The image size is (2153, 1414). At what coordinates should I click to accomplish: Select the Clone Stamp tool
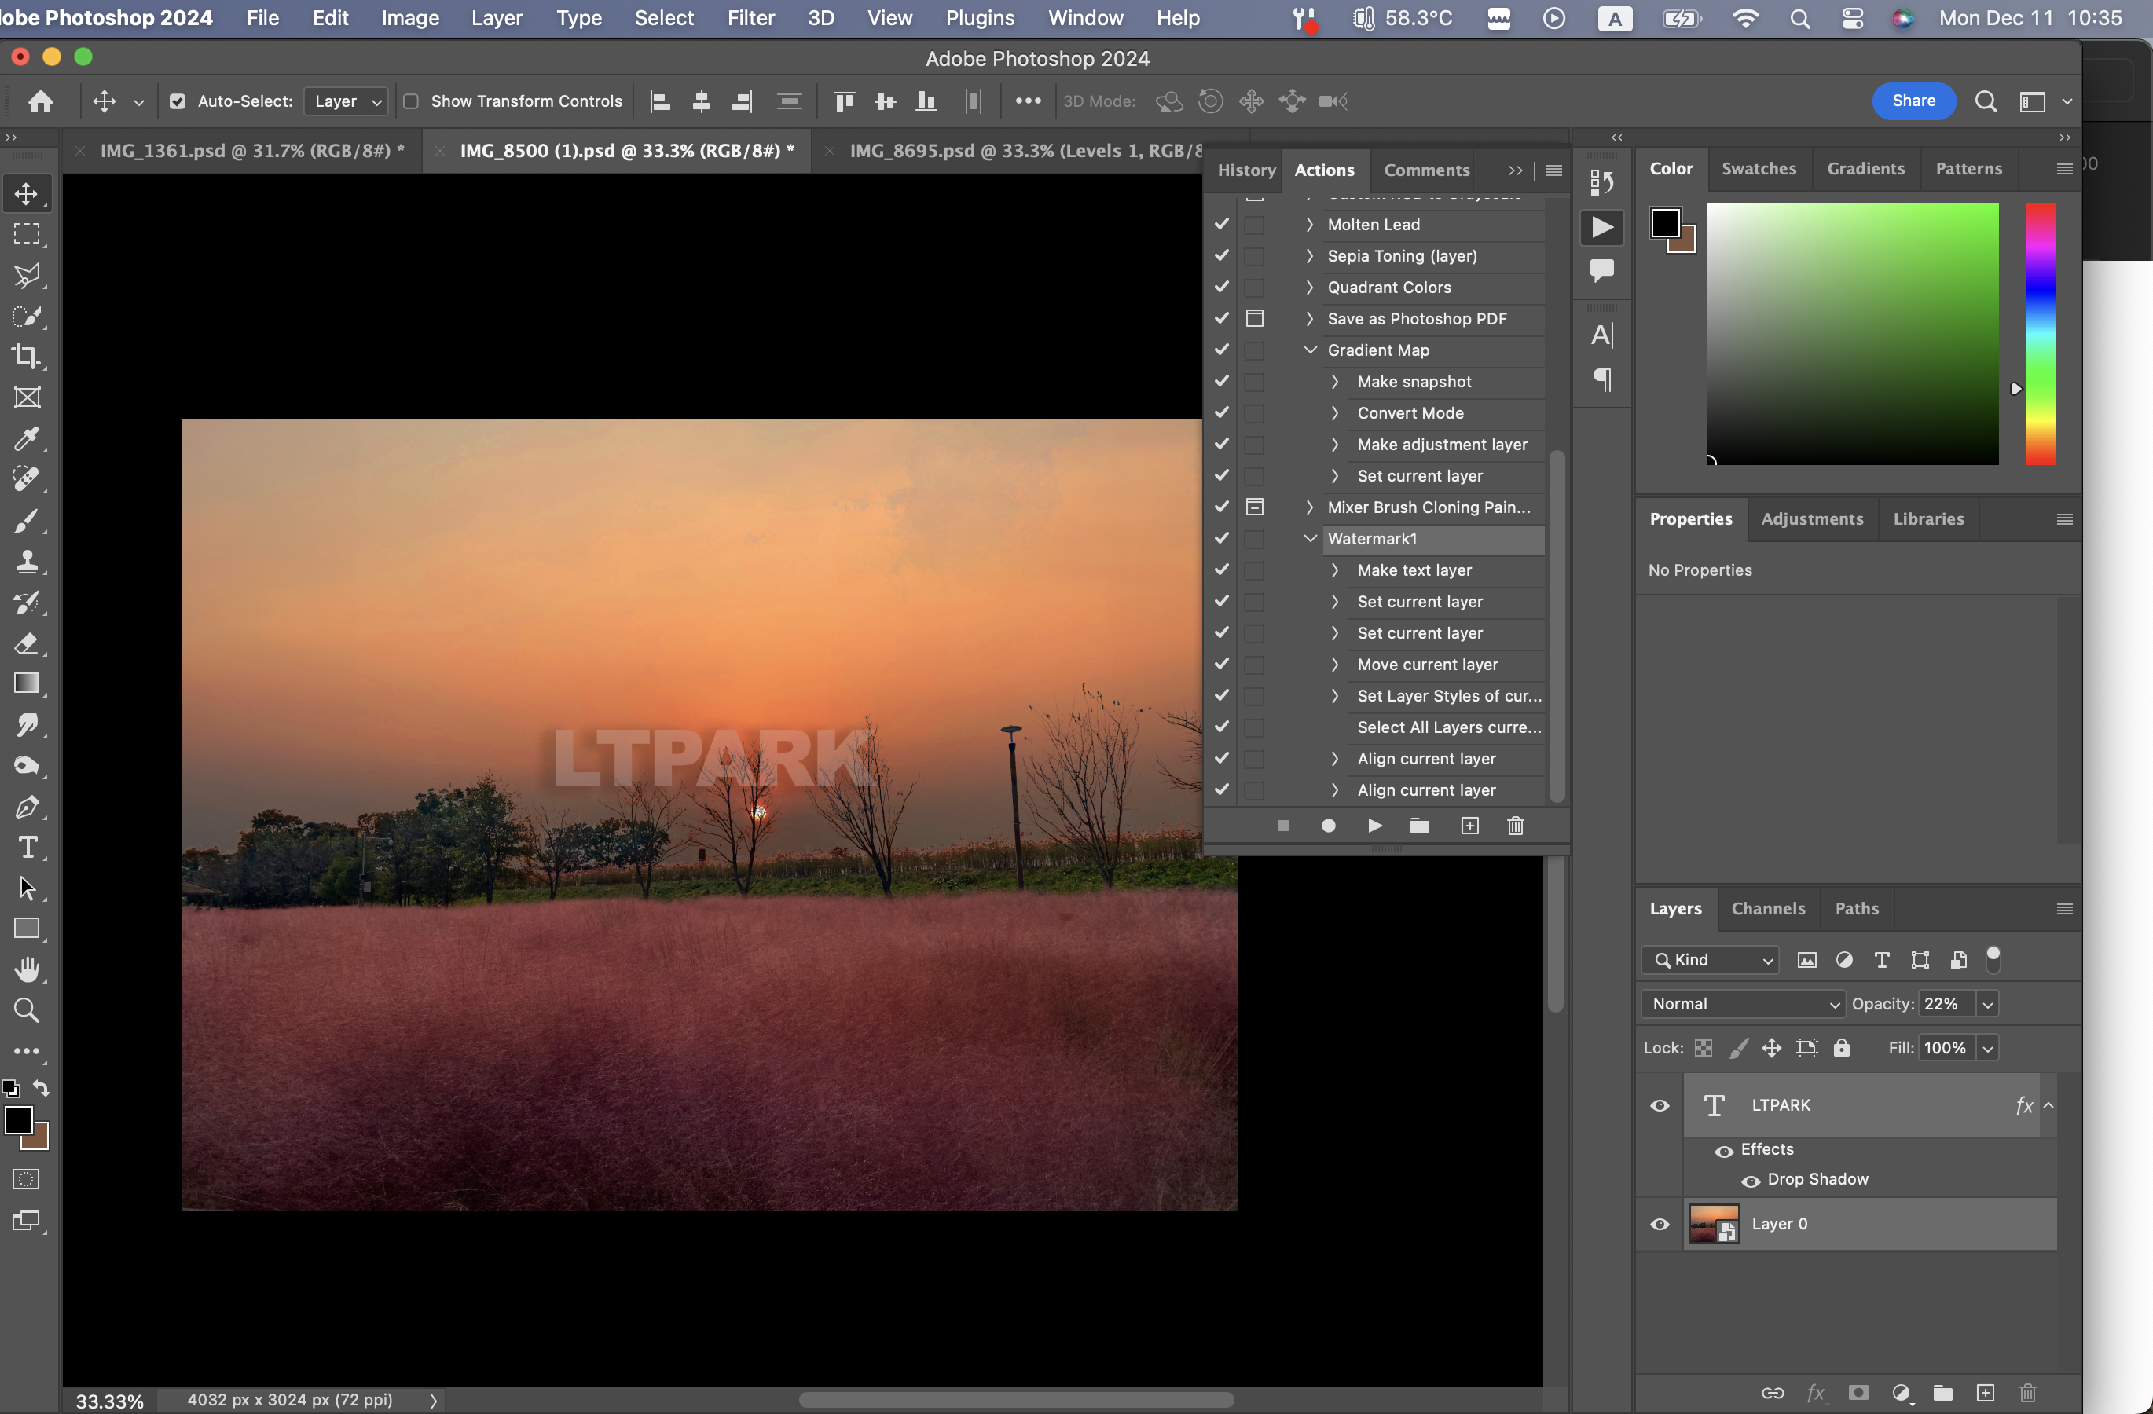(28, 562)
